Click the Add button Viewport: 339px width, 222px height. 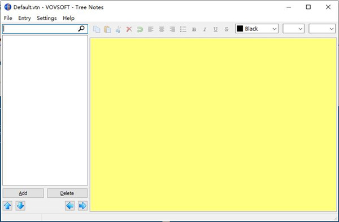[x=23, y=193]
